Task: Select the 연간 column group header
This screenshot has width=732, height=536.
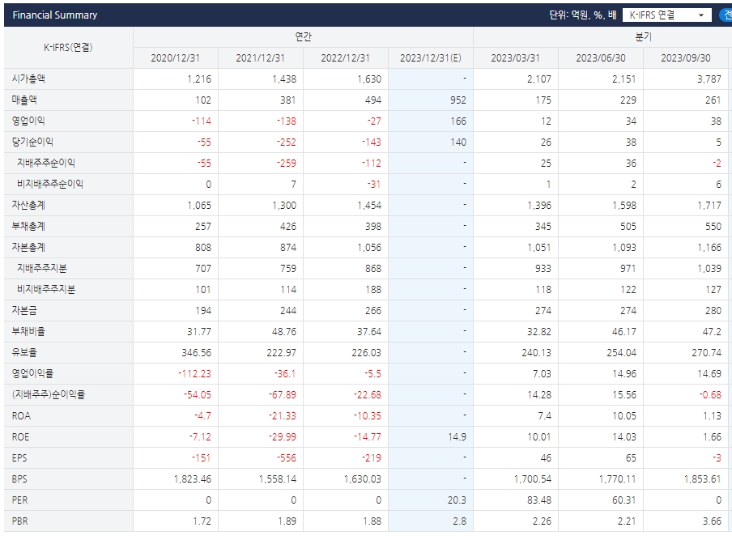Action: tap(303, 37)
